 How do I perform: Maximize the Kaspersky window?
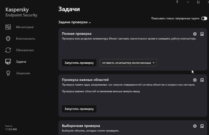tap(198, 2)
